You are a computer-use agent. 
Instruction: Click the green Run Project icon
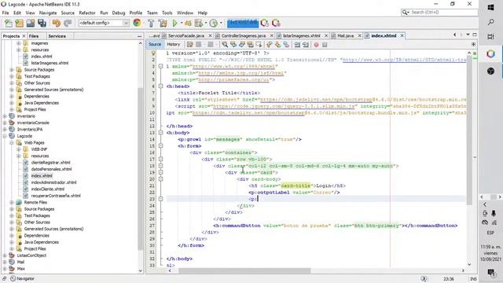174,23
